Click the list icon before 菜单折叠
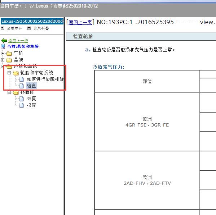216x215 pixels. [29, 28]
